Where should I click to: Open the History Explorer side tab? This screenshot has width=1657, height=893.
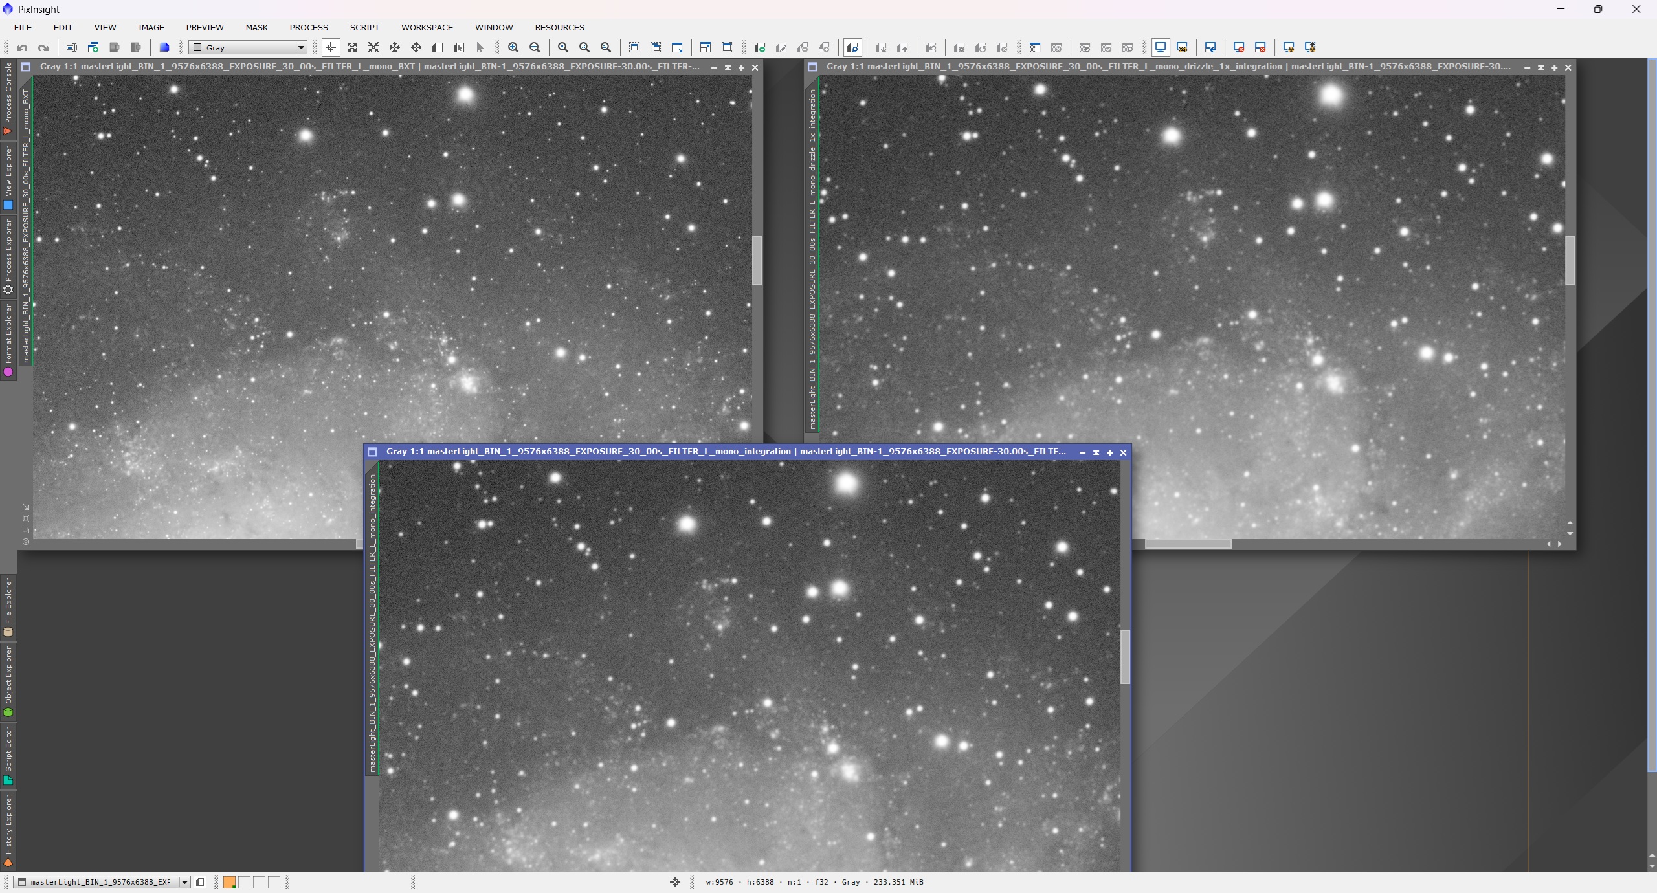pos(8,831)
